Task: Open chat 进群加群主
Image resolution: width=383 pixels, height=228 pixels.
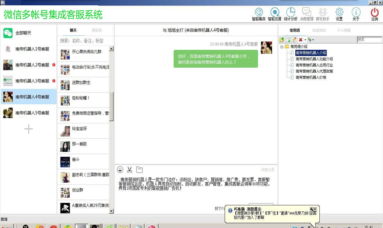Action: click(x=83, y=84)
